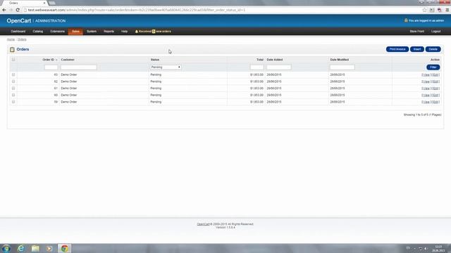Viewport: 451px width, 253px height.
Task: Focus the Customer filter field
Action: 78,67
